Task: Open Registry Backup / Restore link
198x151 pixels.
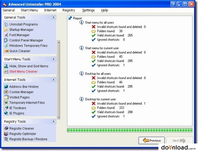Action: (x=28, y=139)
